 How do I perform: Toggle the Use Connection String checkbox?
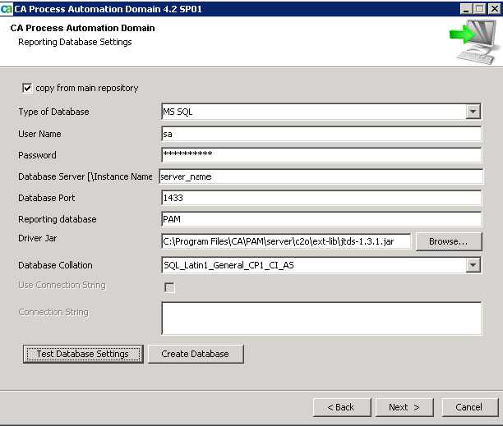169,287
